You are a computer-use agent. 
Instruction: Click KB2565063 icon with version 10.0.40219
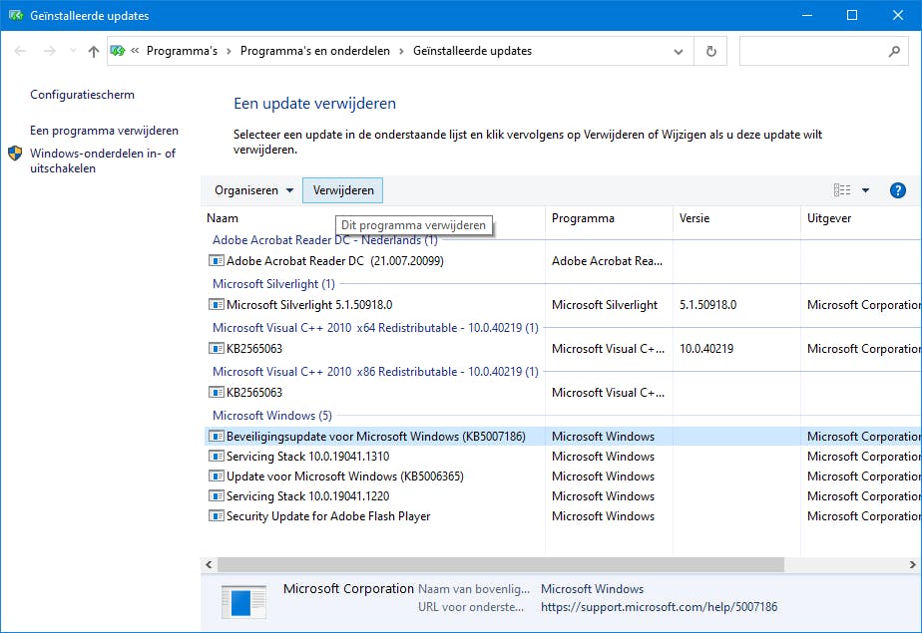tap(217, 349)
